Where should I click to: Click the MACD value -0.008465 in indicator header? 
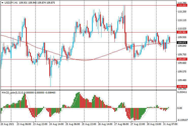(x=50, y=92)
